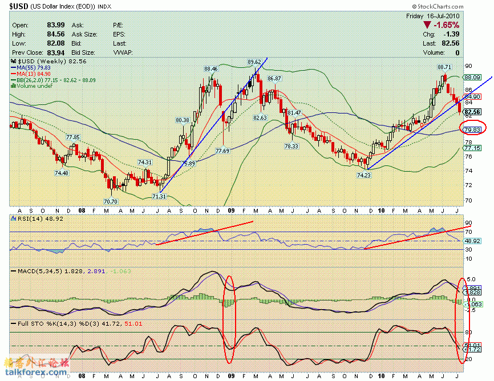Click the MA(55) 79.83 legend entry
Image resolution: width=494 pixels, height=381 pixels.
click(34, 67)
